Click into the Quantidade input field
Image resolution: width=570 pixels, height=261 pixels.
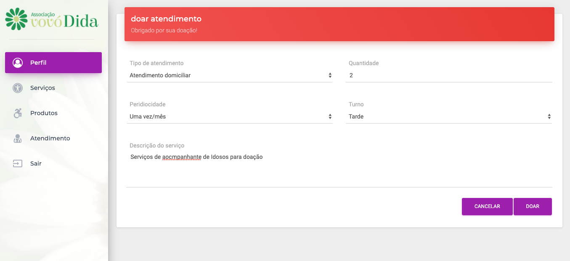point(448,75)
